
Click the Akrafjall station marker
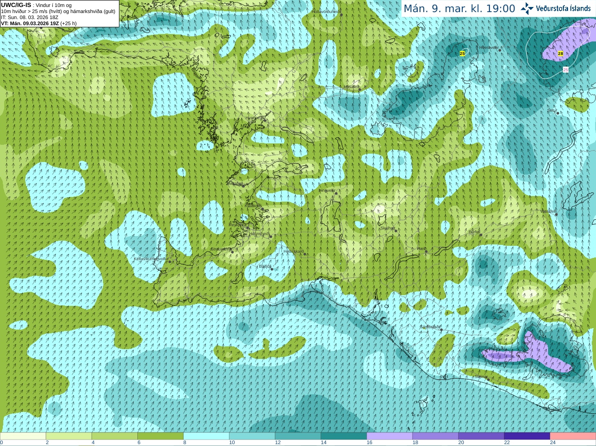244,186
